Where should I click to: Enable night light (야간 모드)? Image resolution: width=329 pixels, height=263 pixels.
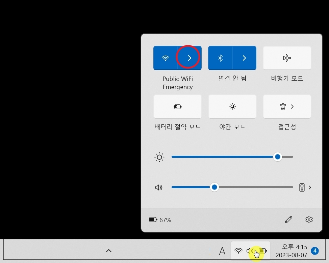232,107
